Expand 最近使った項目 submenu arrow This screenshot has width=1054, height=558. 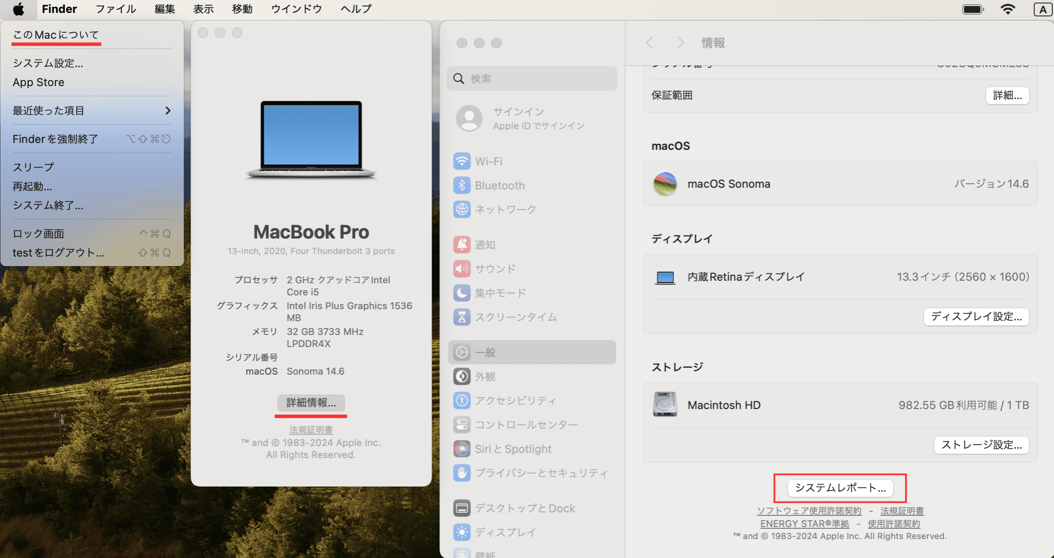[168, 111]
